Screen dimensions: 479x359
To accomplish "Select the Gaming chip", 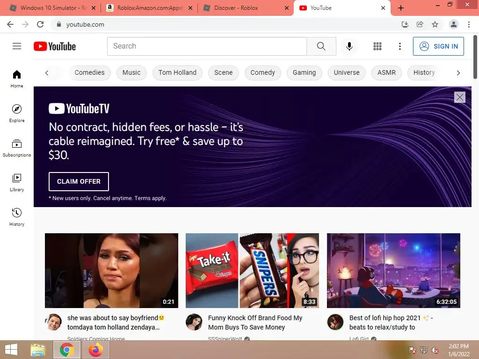I will 304,72.
